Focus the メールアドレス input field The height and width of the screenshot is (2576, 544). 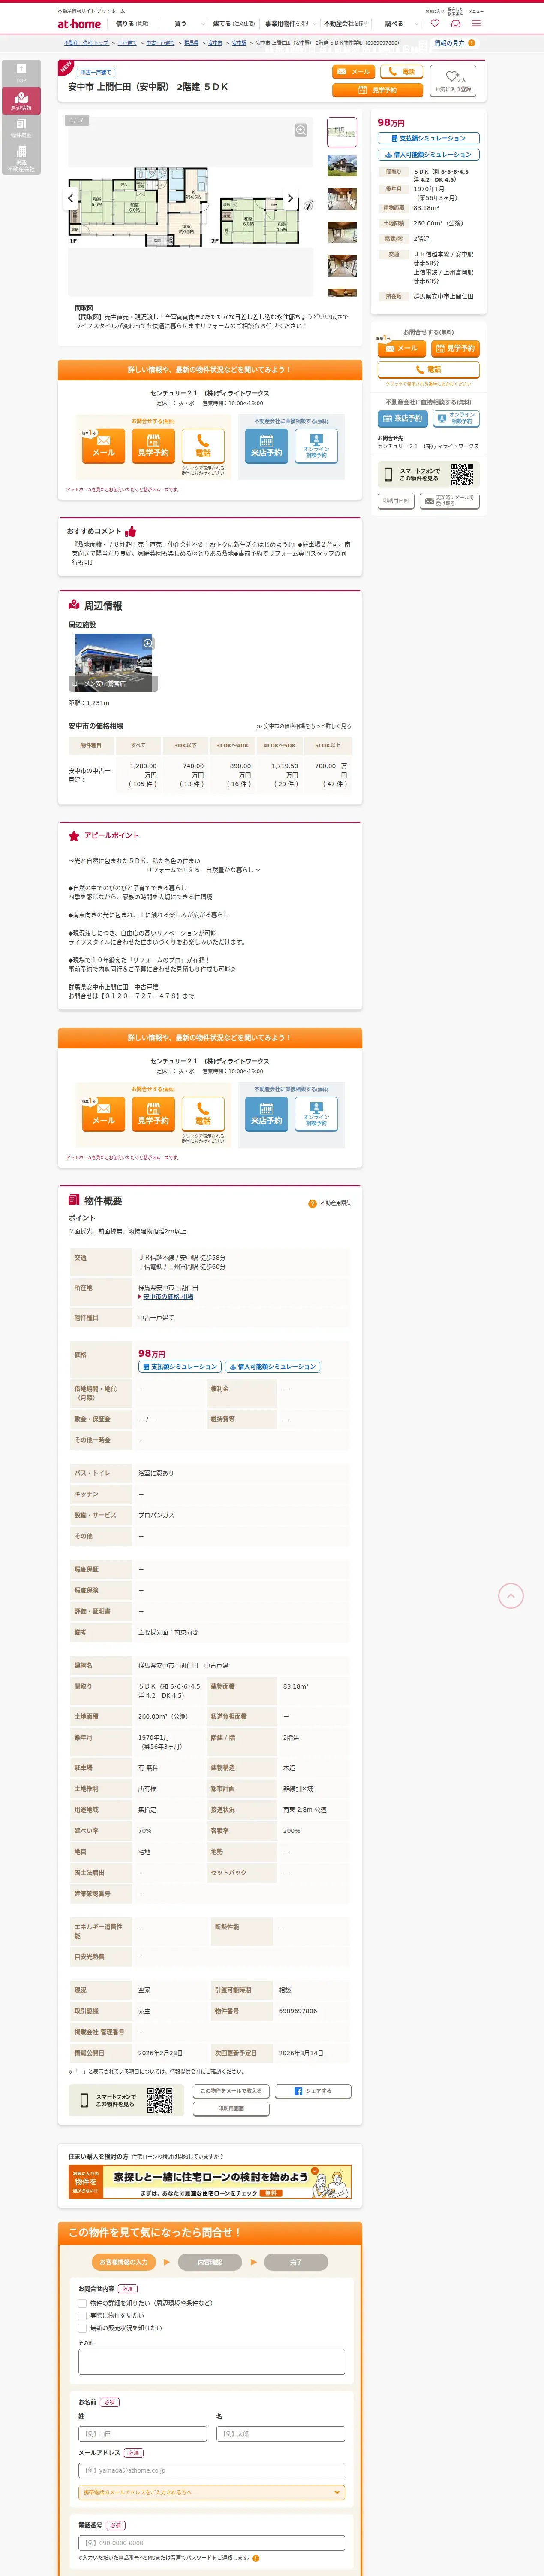[x=212, y=2470]
